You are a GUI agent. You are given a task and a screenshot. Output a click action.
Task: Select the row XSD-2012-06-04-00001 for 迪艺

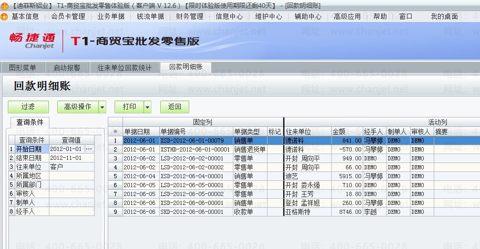[294, 176]
